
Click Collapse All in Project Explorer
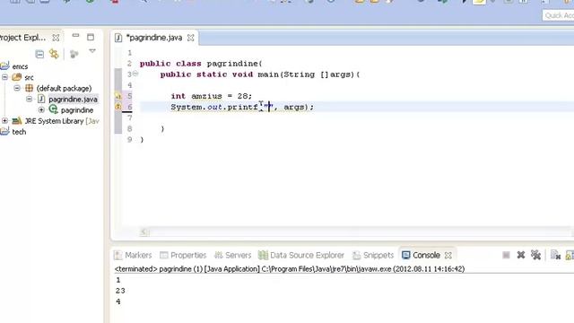tap(39, 54)
